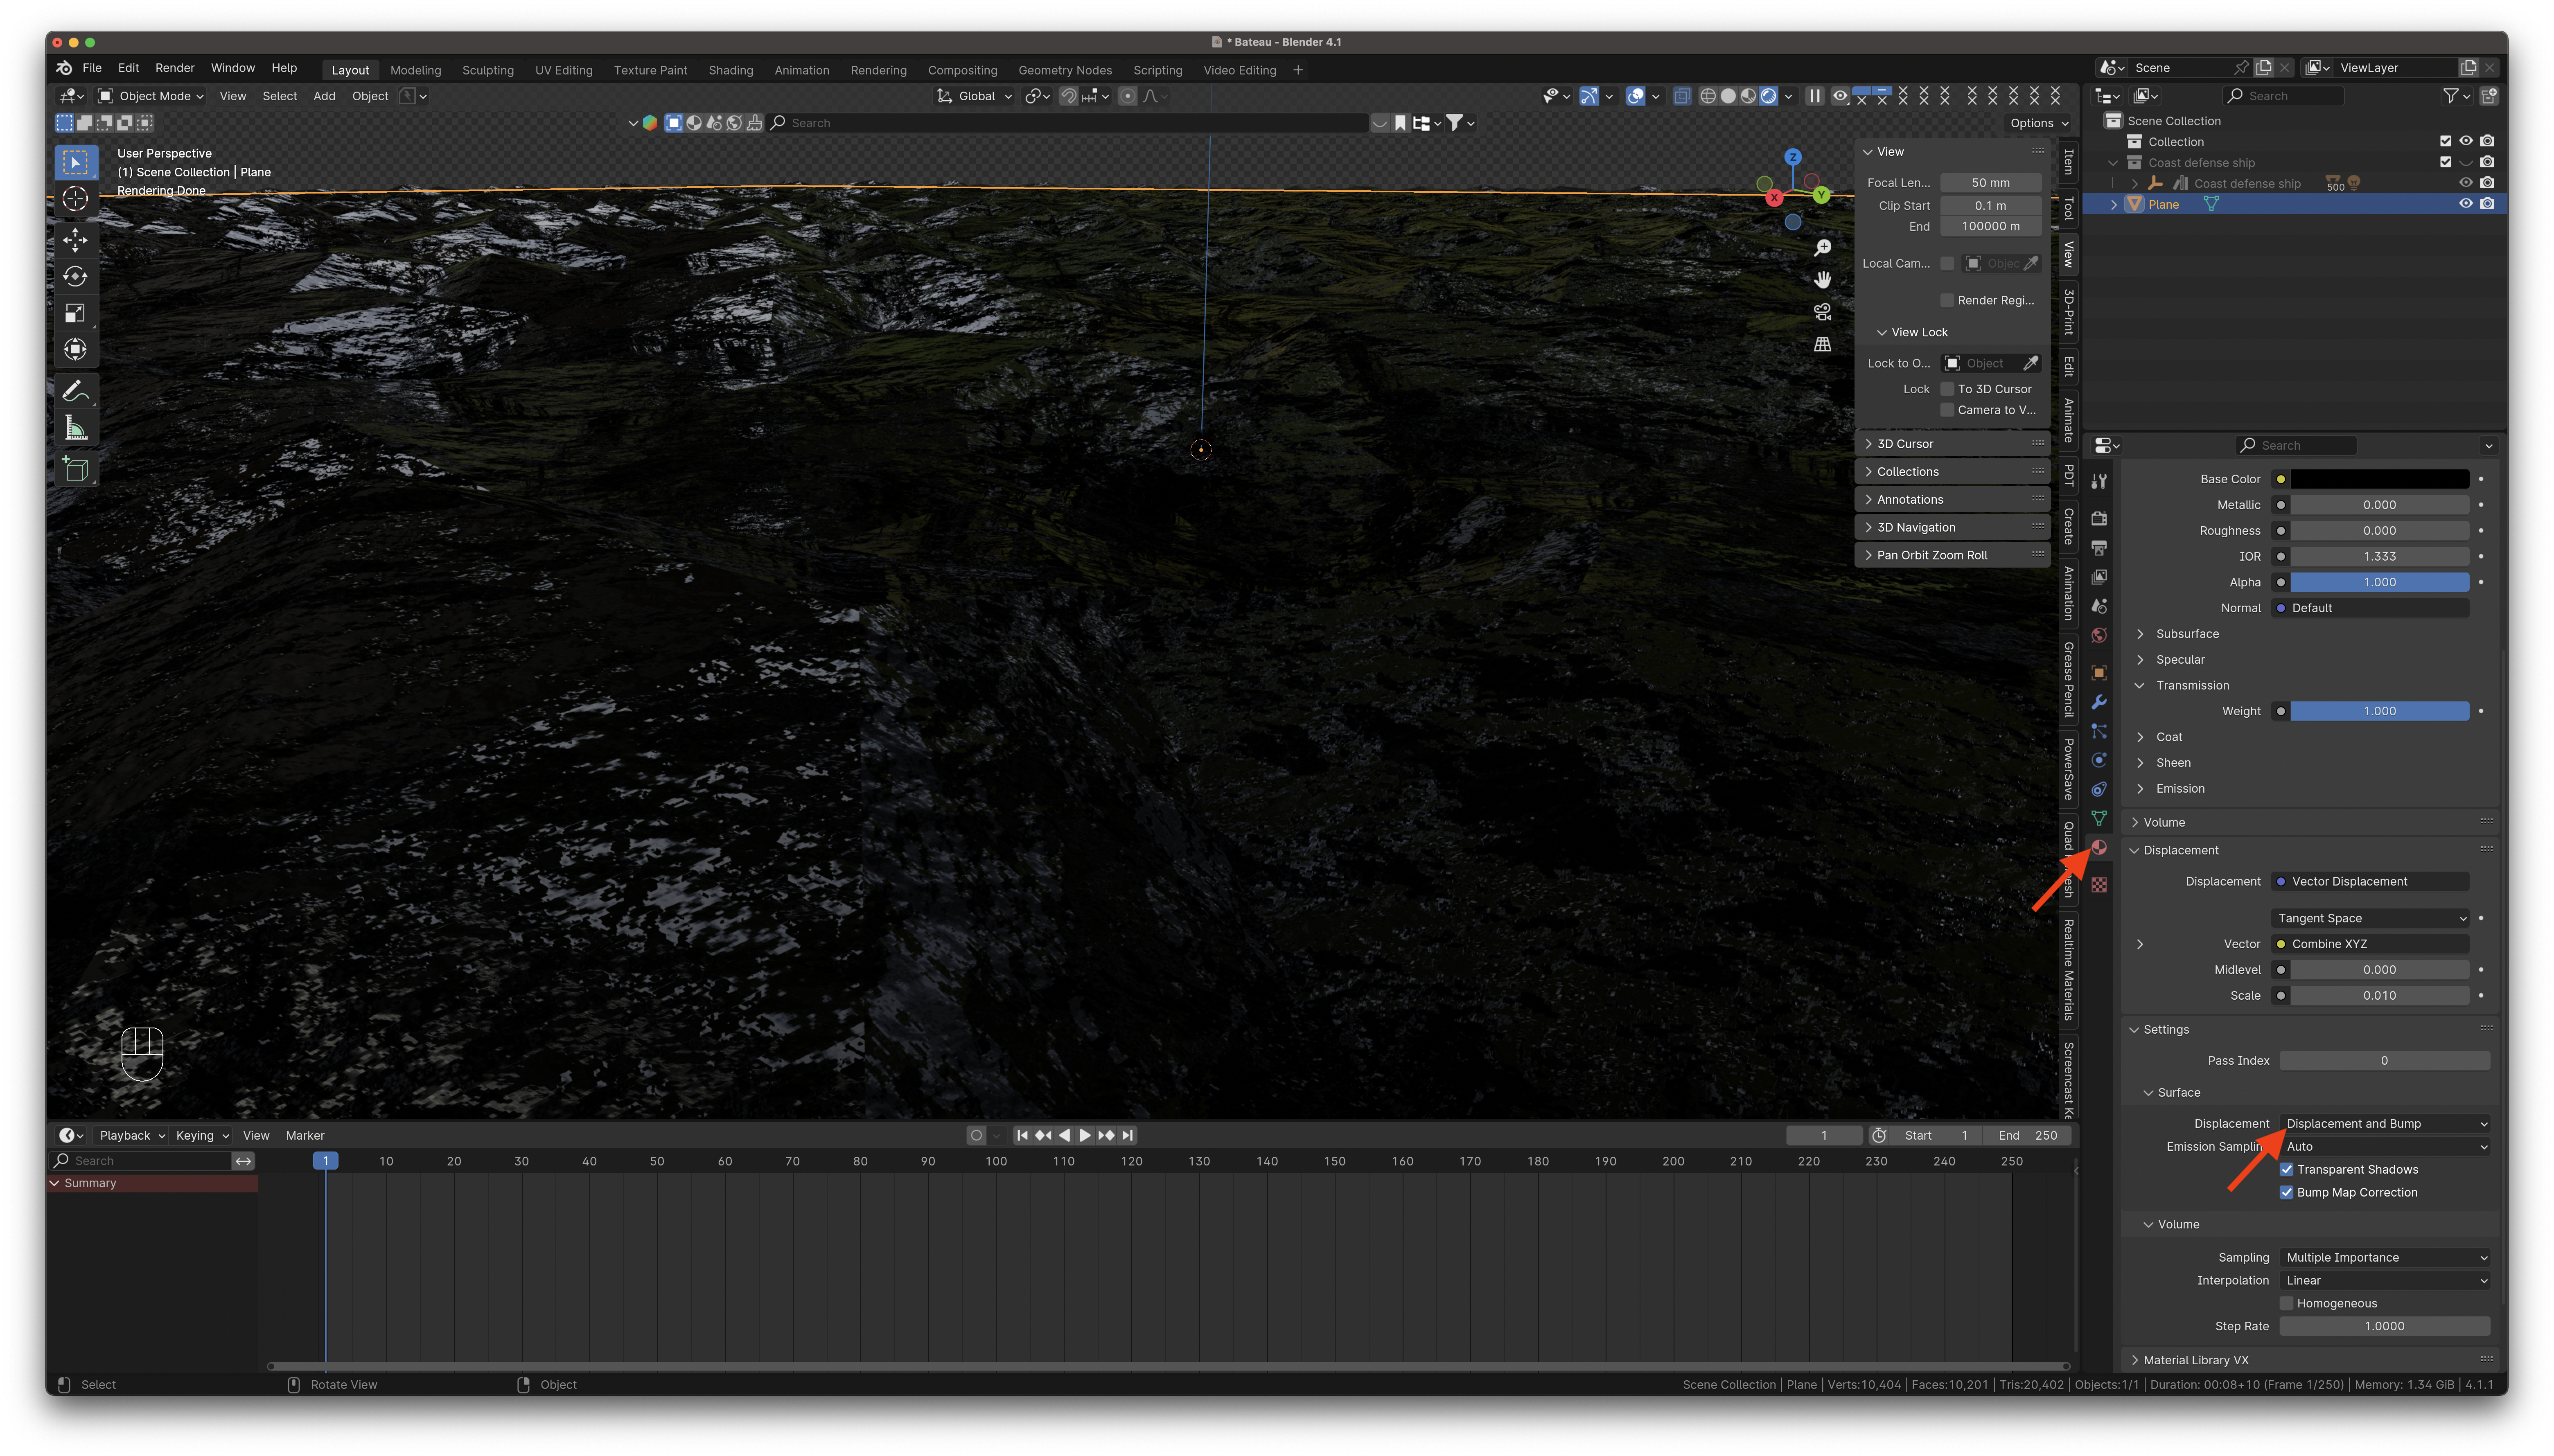Open the Multiple Importance sampling dropdown
Image resolution: width=2554 pixels, height=1456 pixels.
coord(2385,1257)
